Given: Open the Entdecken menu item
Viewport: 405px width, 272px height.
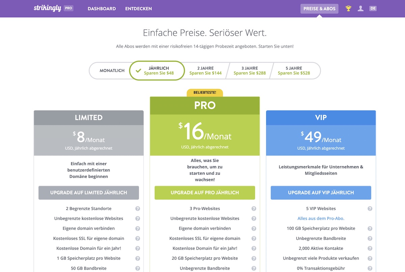Looking at the screenshot, I should pyautogui.click(x=138, y=9).
